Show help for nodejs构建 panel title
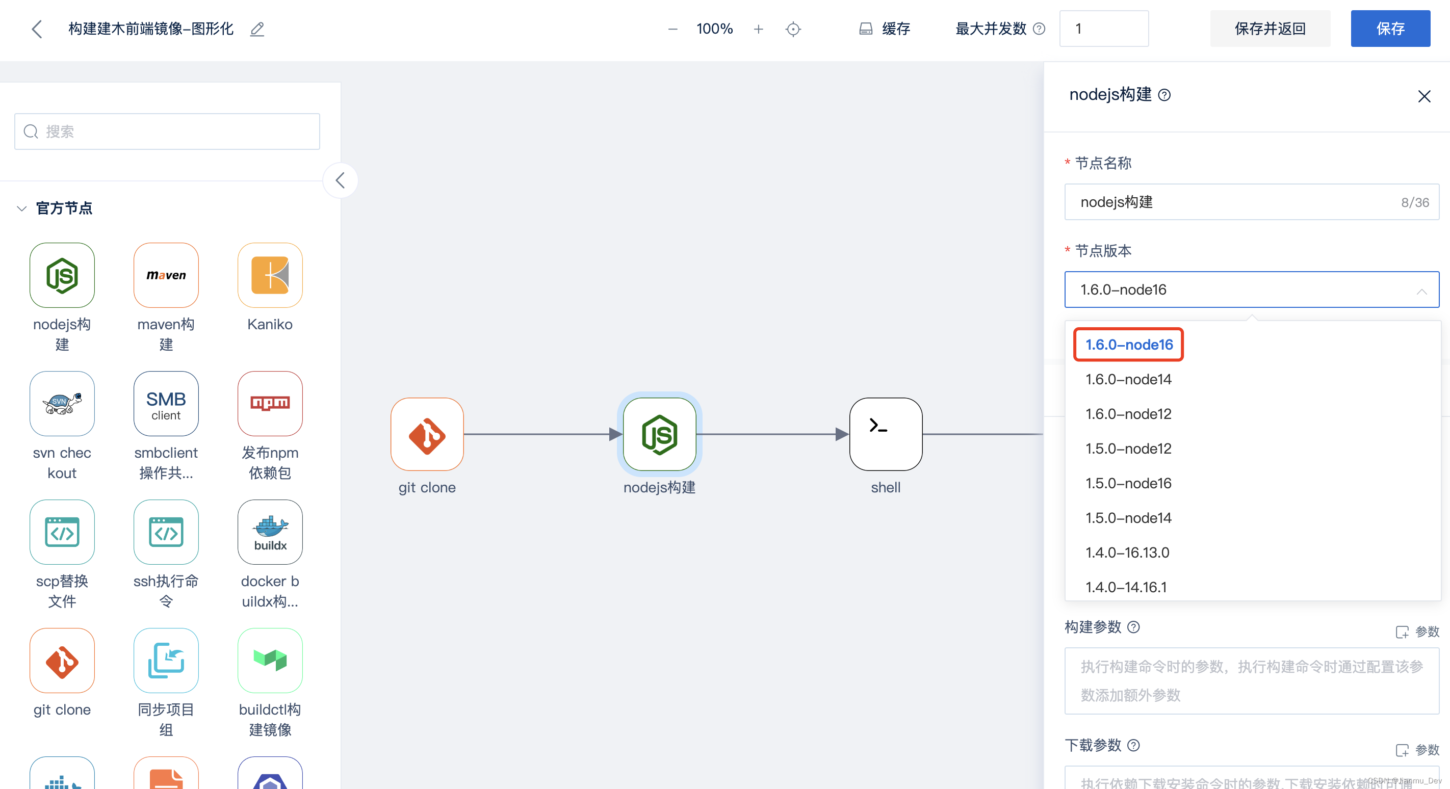1450x789 pixels. [1164, 95]
